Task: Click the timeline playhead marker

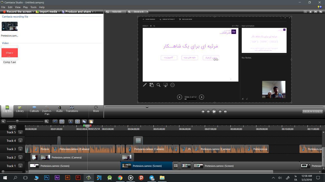Action: (87, 126)
